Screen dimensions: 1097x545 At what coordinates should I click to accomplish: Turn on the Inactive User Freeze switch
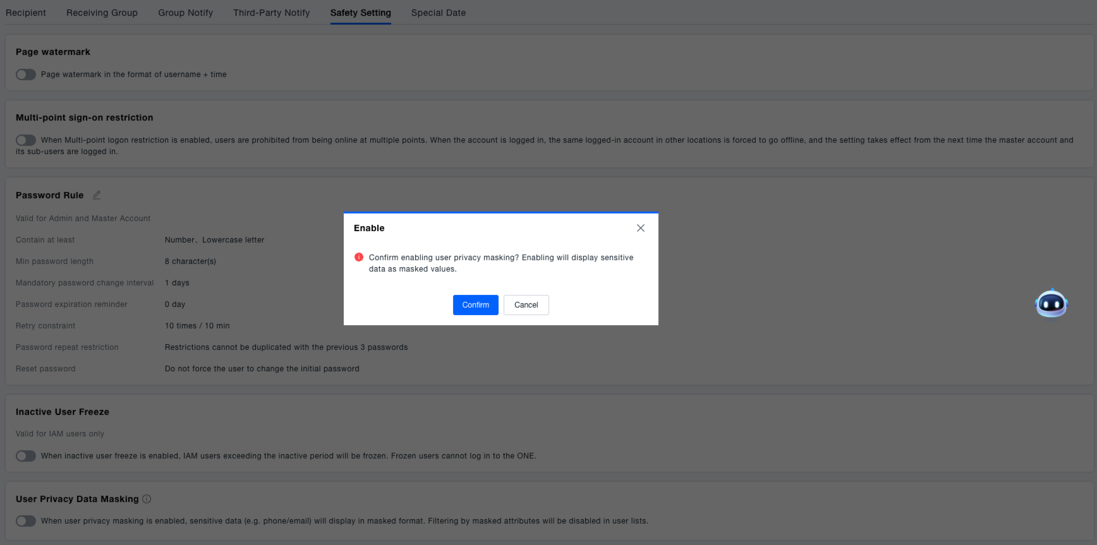26,456
